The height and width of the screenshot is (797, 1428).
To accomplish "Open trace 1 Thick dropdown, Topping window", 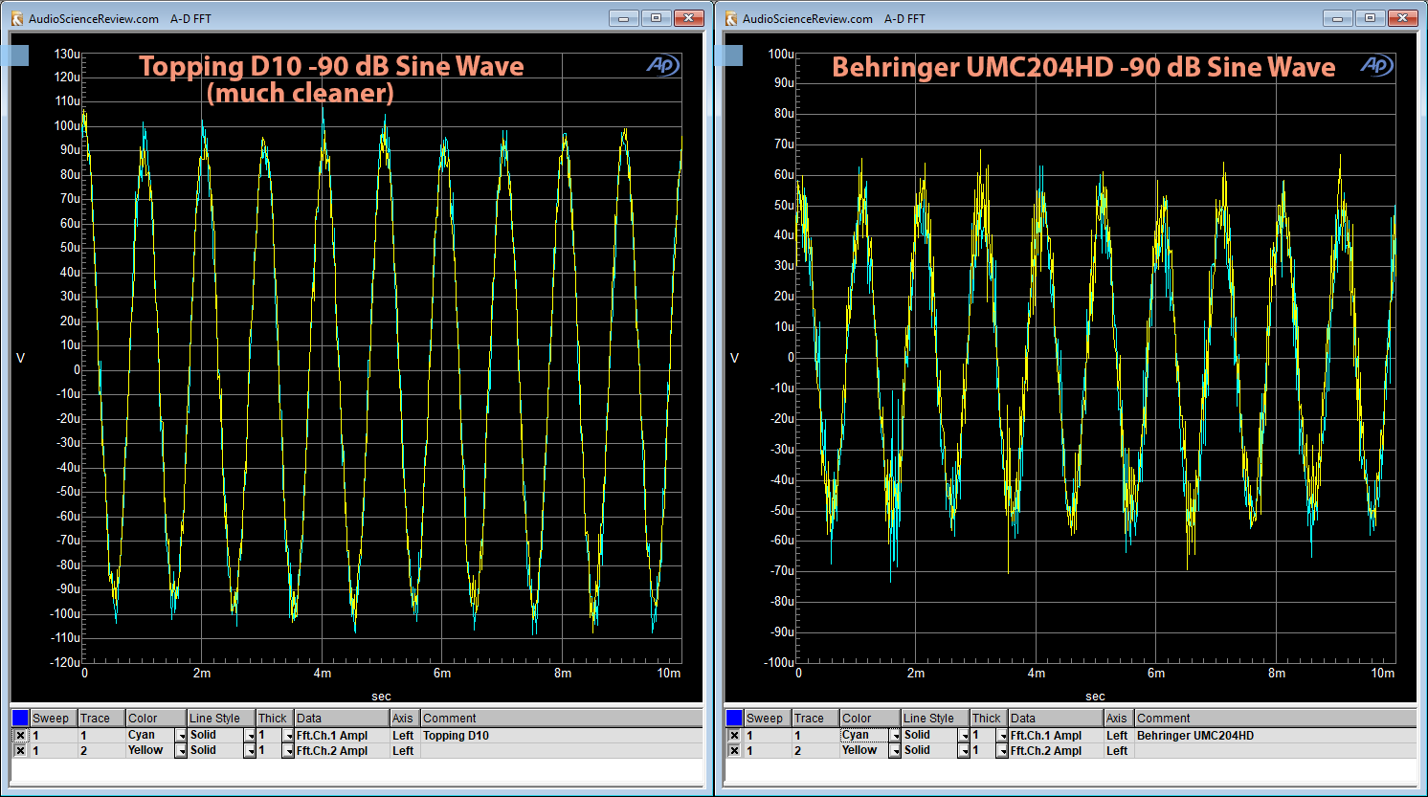I will (x=288, y=736).
